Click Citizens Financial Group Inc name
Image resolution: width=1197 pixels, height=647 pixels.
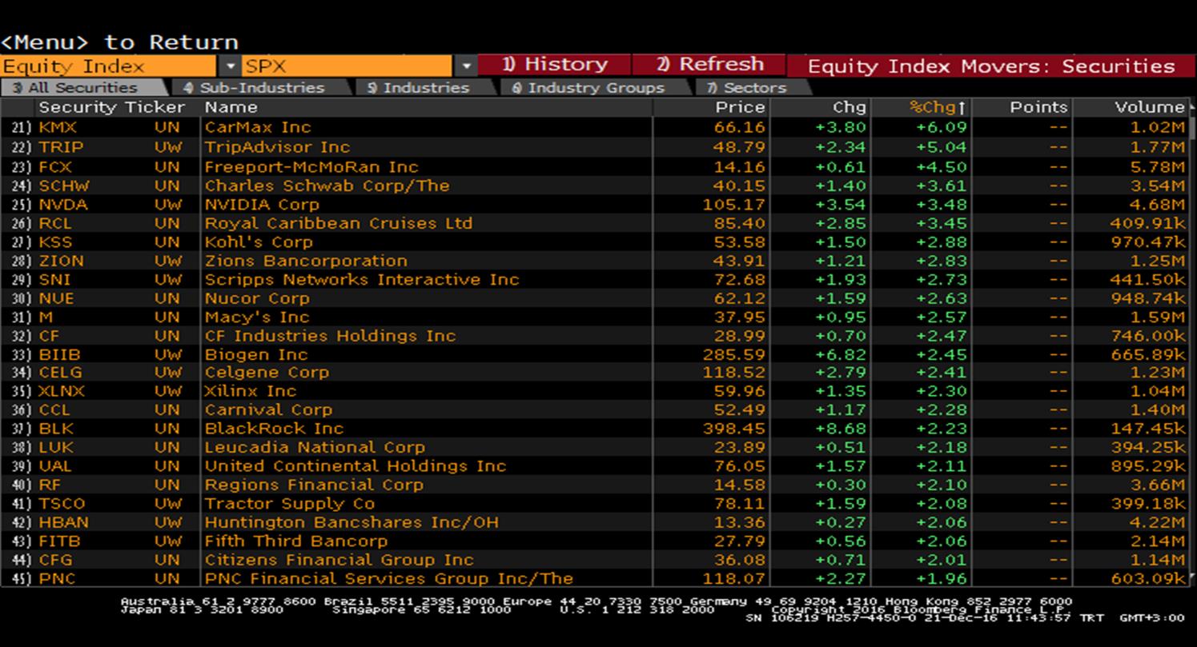click(339, 560)
